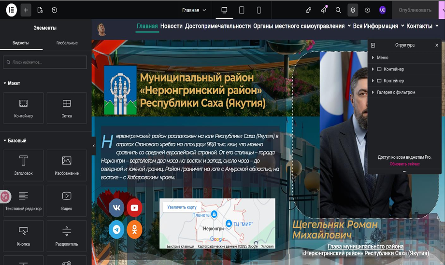Open the Главная page dropdown
Viewport: 445px width, 265px height.
coord(194,10)
